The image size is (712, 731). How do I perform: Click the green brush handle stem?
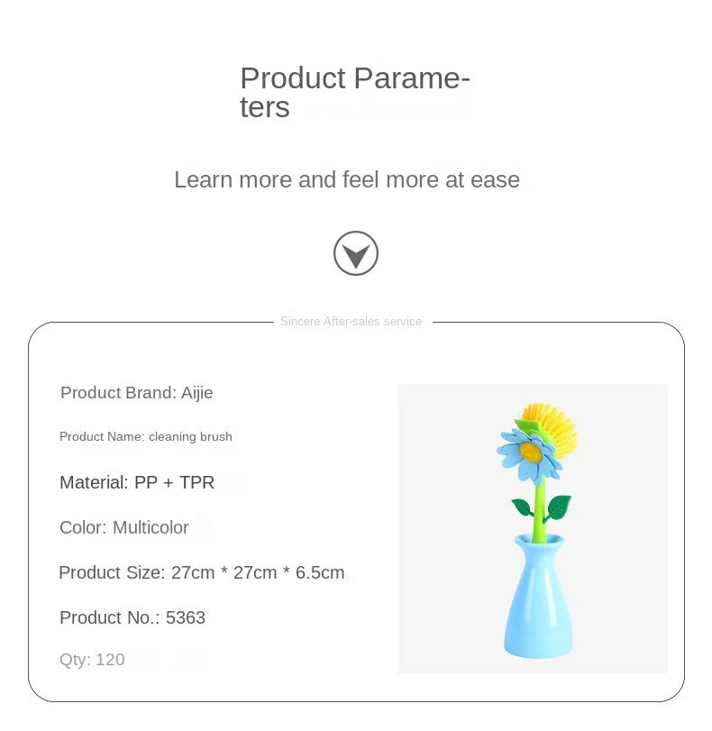point(541,509)
